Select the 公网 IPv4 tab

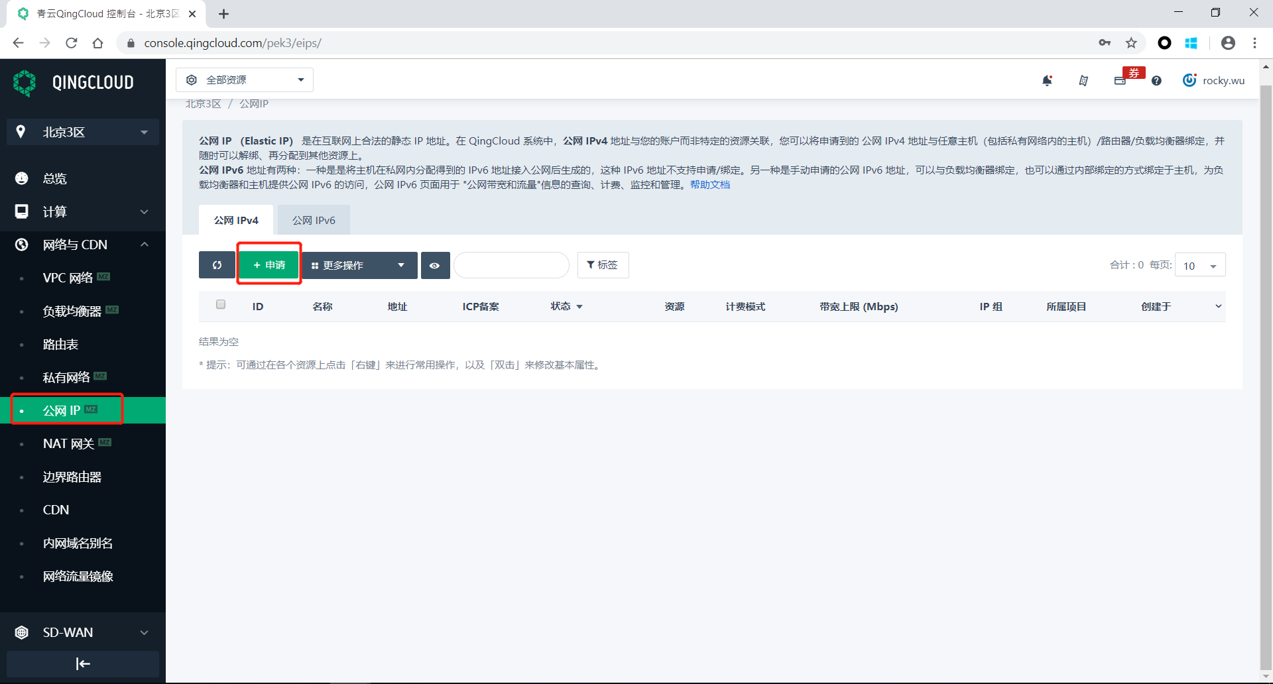236,220
